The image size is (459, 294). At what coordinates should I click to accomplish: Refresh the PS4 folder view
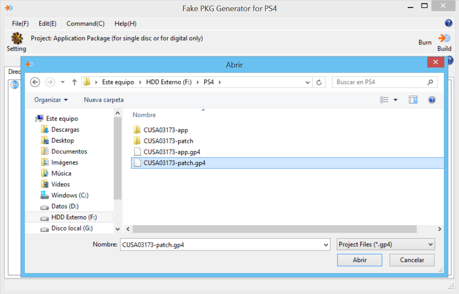point(319,82)
